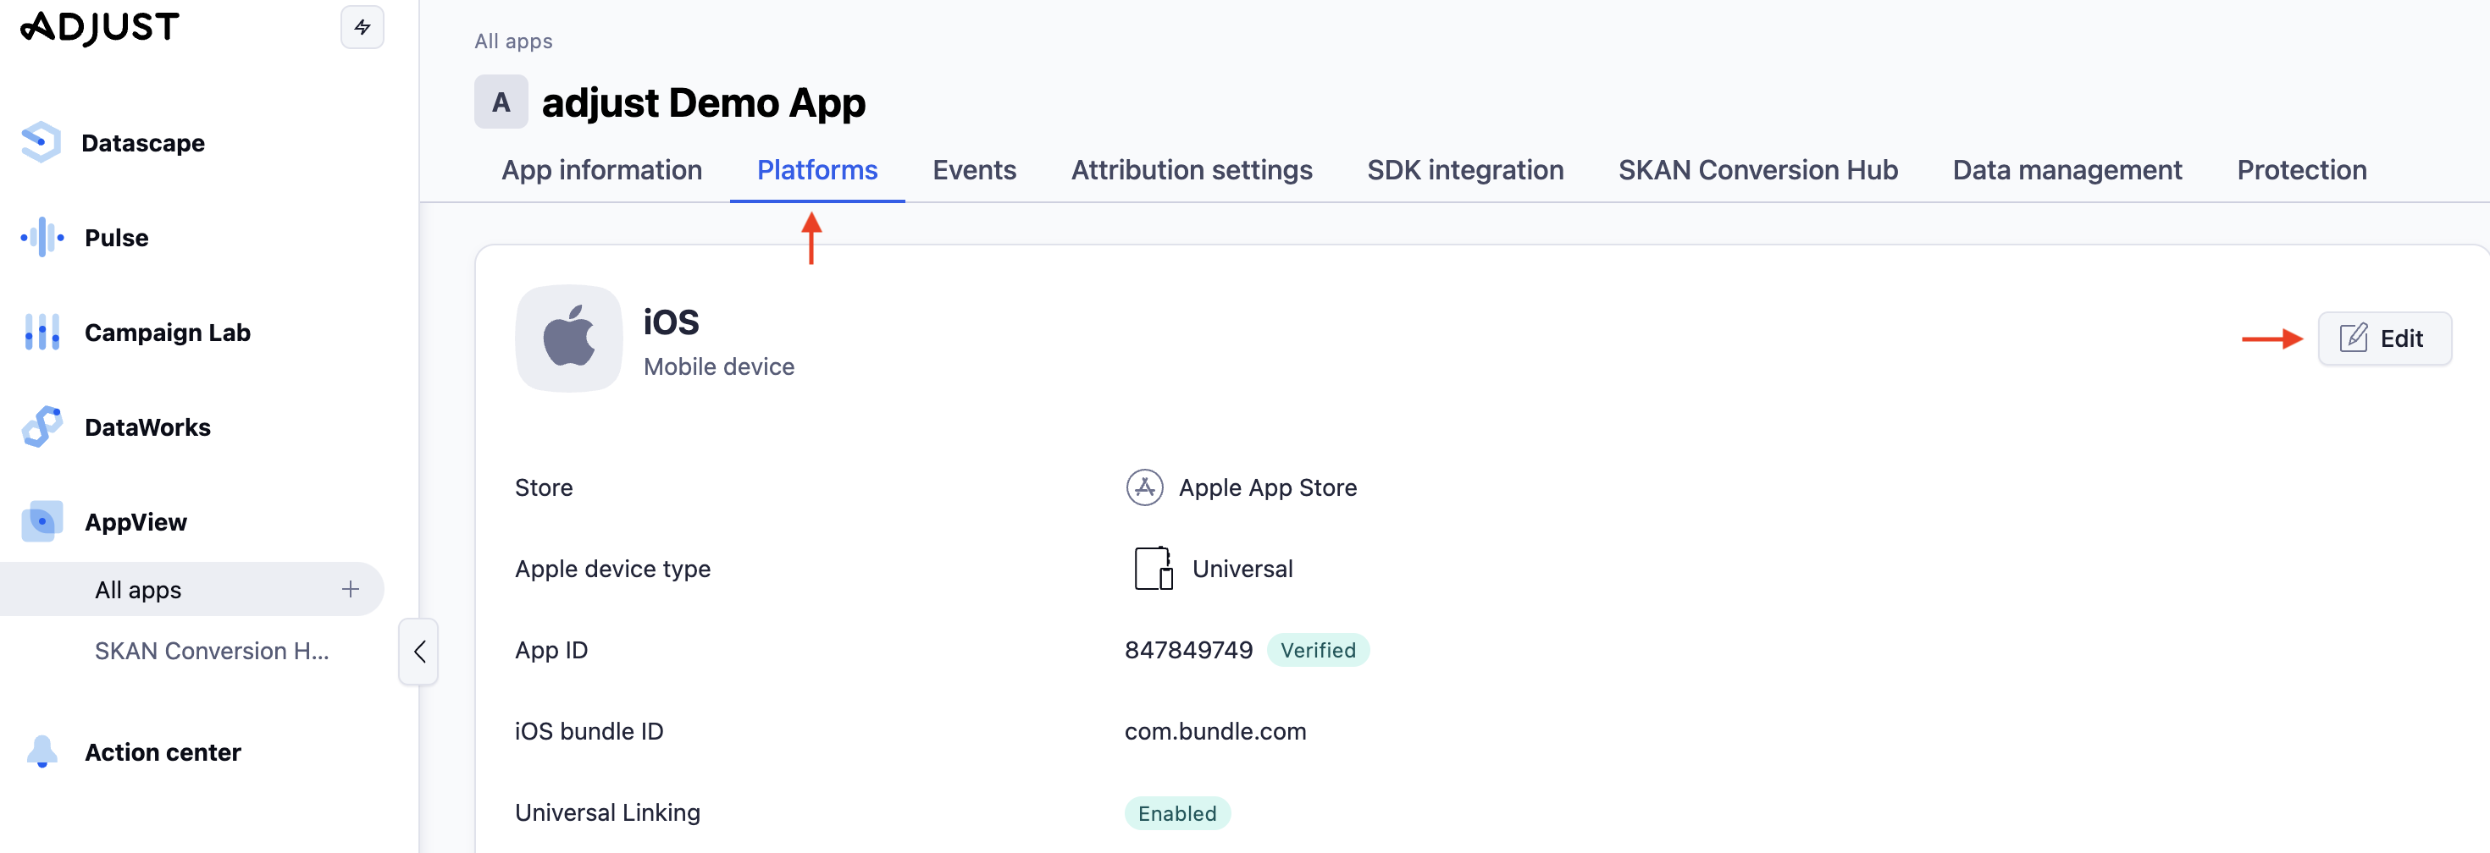Image resolution: width=2490 pixels, height=853 pixels.
Task: Click the Apple device type label
Action: click(x=611, y=569)
